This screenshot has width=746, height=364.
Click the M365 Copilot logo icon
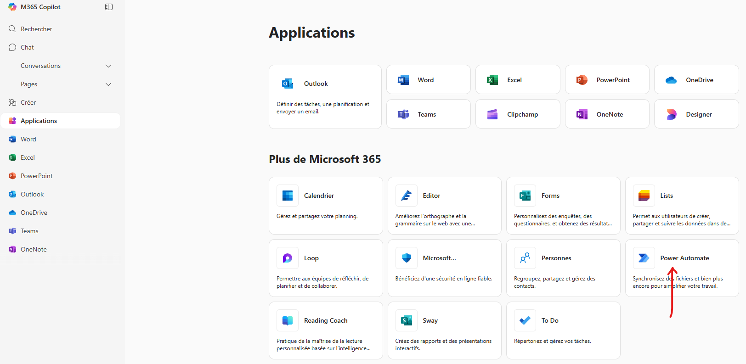(12, 7)
